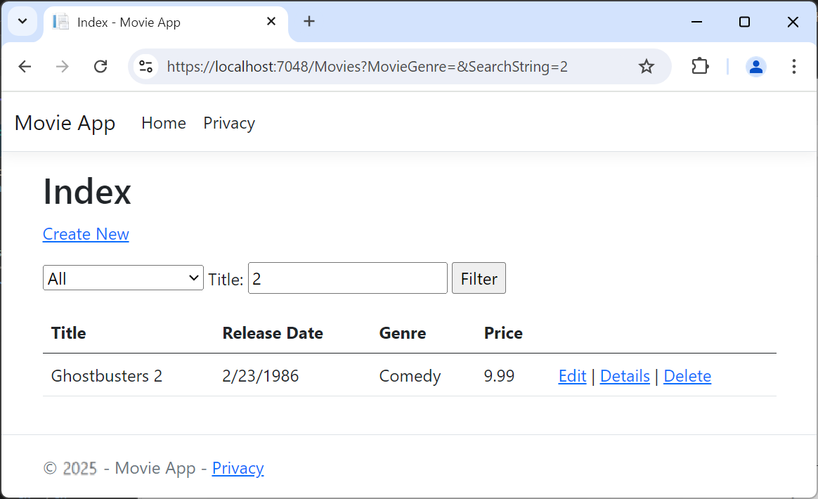Open the browser Extensions icon

[x=700, y=66]
